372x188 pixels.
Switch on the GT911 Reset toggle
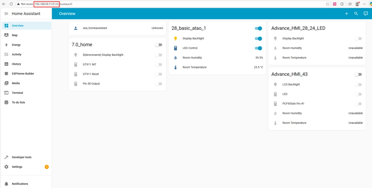pyautogui.click(x=158, y=74)
